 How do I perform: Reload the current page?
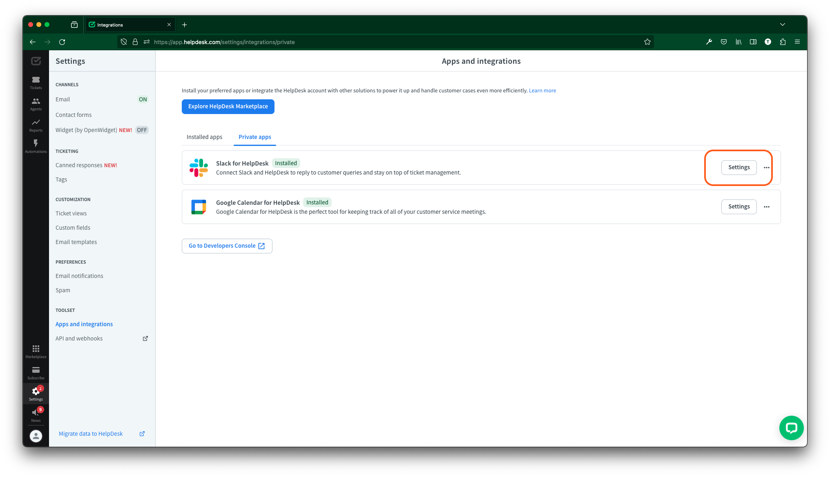(x=62, y=42)
